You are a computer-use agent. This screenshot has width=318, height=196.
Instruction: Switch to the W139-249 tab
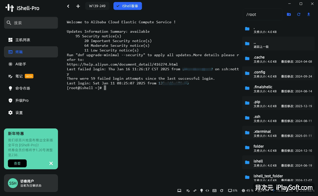coord(97,6)
